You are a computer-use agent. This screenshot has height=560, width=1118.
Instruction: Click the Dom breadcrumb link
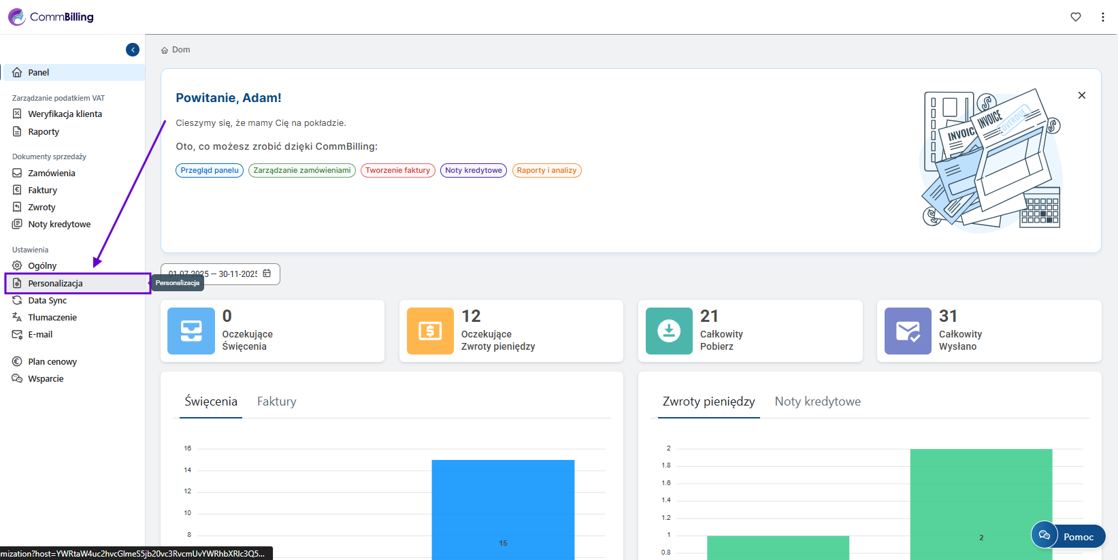(180, 50)
